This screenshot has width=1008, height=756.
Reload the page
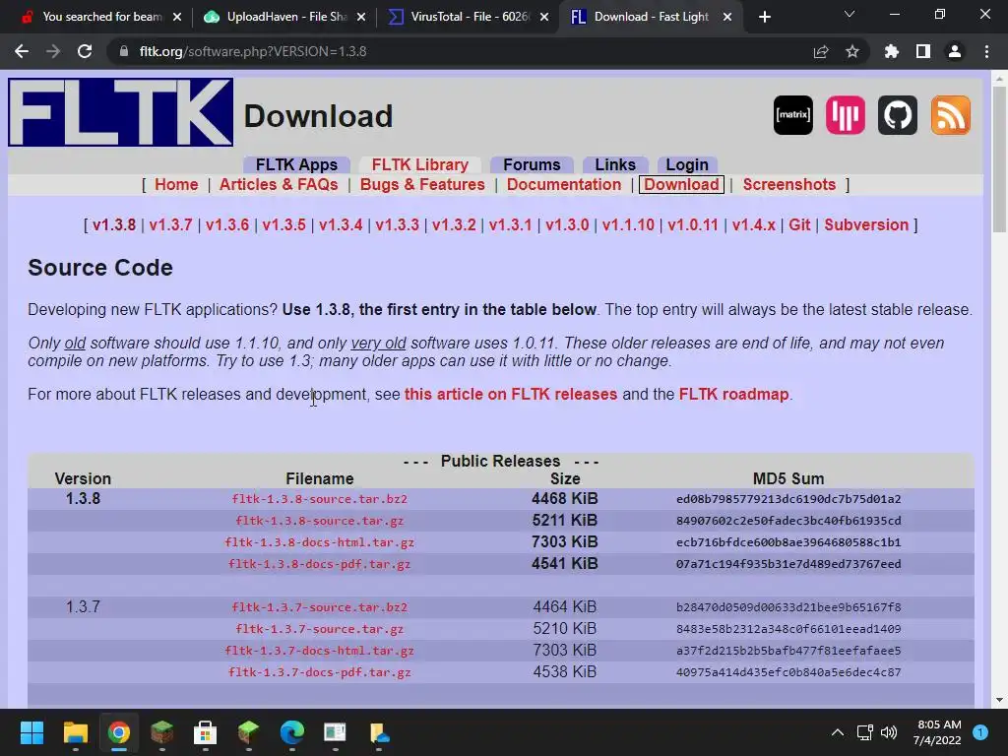point(85,51)
